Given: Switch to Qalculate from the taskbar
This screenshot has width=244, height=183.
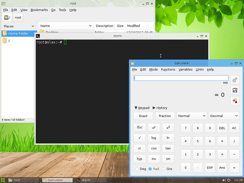Looking at the screenshot, I should pyautogui.click(x=56, y=180).
